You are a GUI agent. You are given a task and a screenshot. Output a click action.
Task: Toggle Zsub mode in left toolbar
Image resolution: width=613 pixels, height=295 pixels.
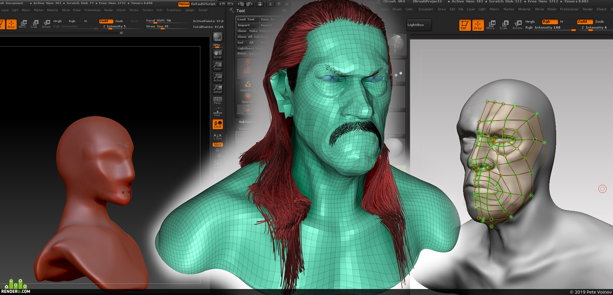coord(119,21)
